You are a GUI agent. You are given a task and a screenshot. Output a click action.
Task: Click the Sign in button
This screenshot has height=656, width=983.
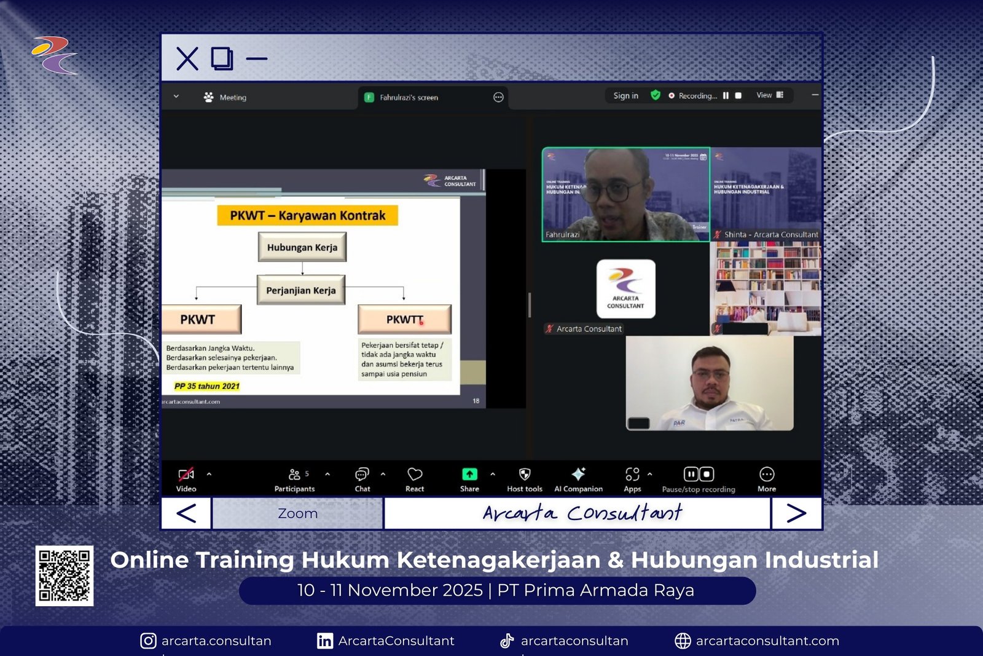point(625,96)
